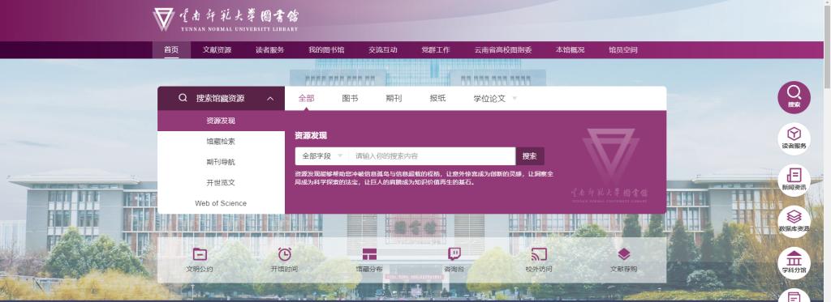Select Web of Science in the list
This screenshot has height=302, width=831.
point(221,203)
